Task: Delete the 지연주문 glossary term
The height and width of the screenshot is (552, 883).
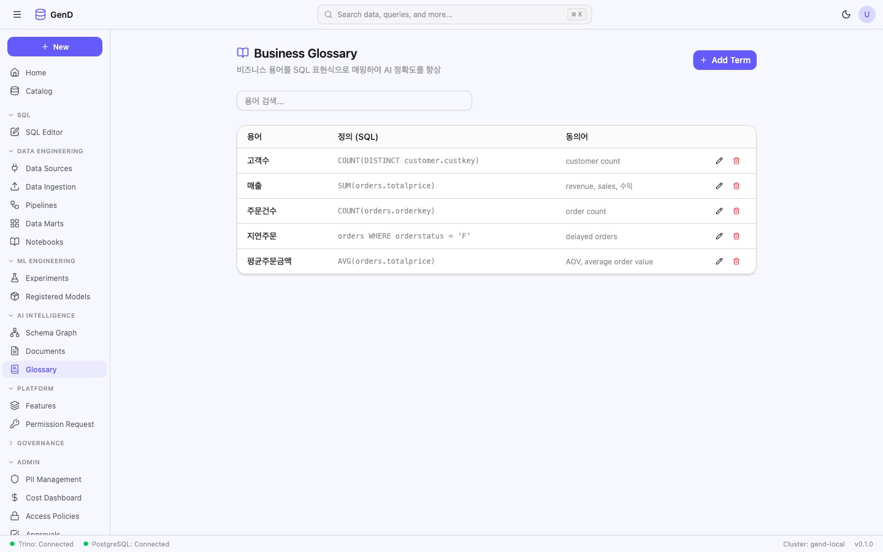Action: 736,236
